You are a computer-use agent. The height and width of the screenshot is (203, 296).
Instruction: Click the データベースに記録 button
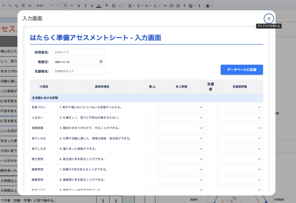(242, 70)
